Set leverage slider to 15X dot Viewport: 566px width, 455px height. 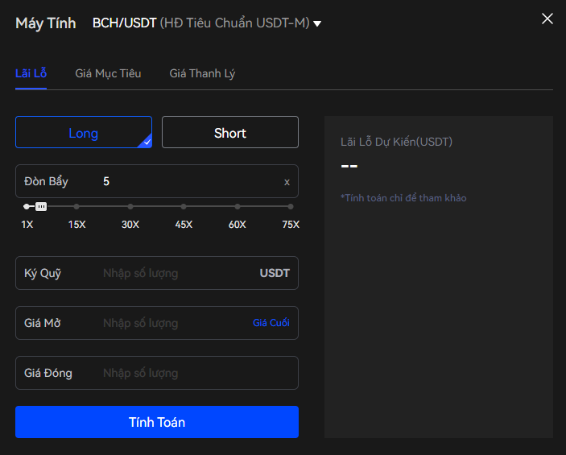pos(76,206)
